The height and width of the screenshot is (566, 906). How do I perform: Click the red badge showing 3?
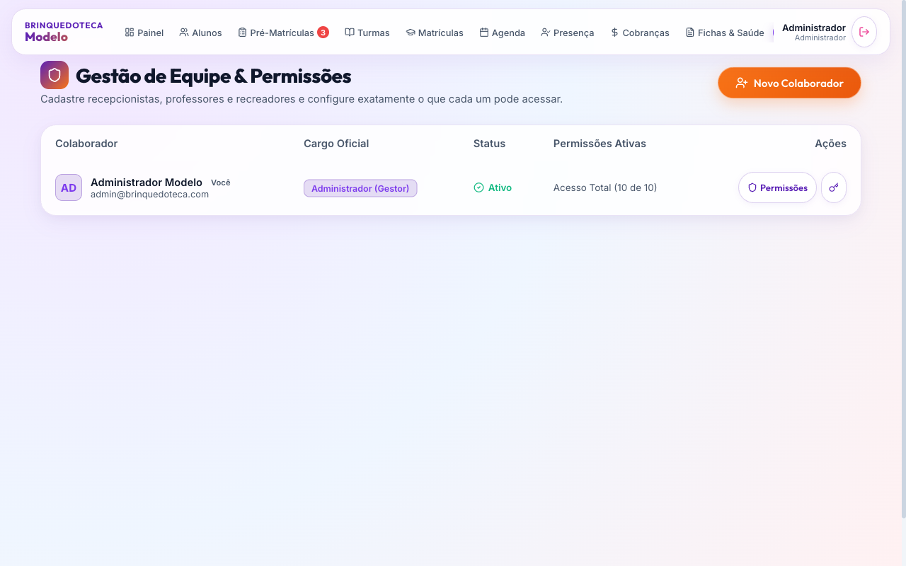point(323,32)
